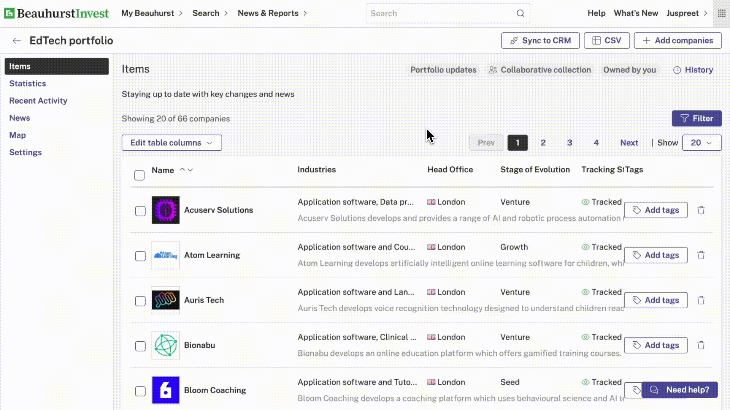
Task: Check the Atom Learning row checkbox
Action: [x=140, y=256]
